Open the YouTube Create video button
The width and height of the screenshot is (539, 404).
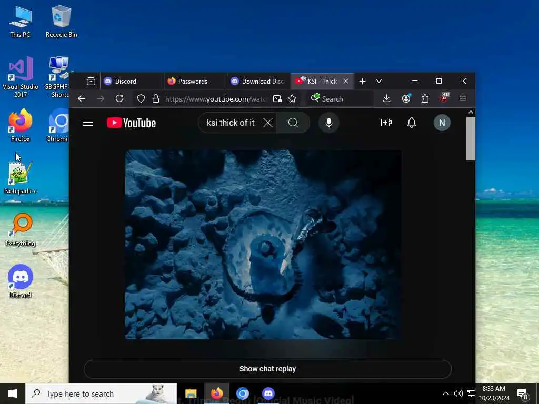386,123
